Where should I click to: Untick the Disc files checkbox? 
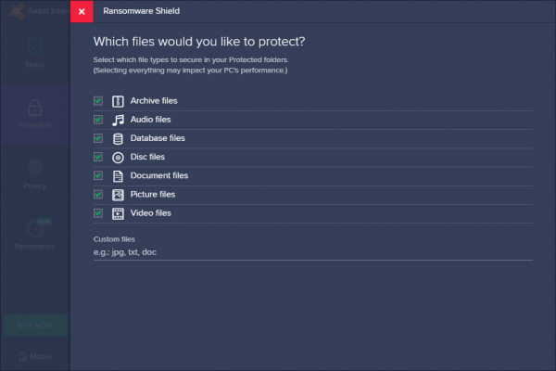tap(98, 157)
